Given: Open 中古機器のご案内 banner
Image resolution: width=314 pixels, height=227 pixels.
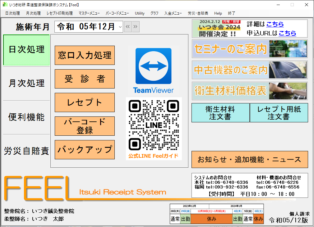Looking at the screenshot, I should point(249,70).
